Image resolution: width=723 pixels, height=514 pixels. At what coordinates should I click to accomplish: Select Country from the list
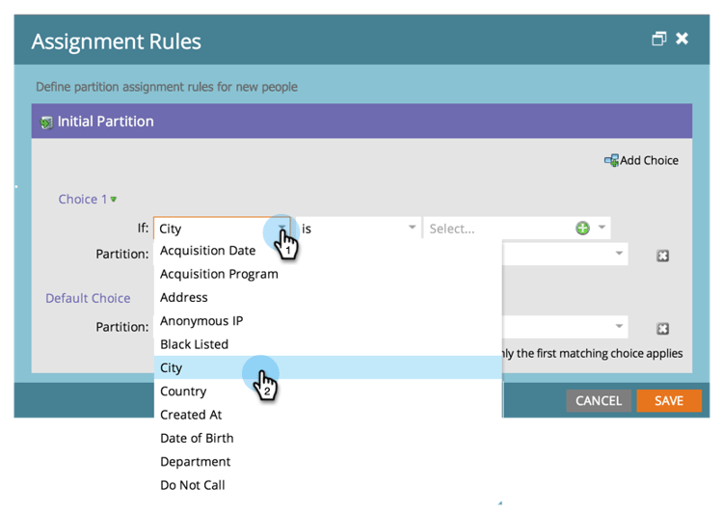(x=183, y=392)
